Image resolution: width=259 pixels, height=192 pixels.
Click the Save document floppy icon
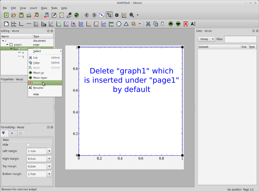pos(21,15)
